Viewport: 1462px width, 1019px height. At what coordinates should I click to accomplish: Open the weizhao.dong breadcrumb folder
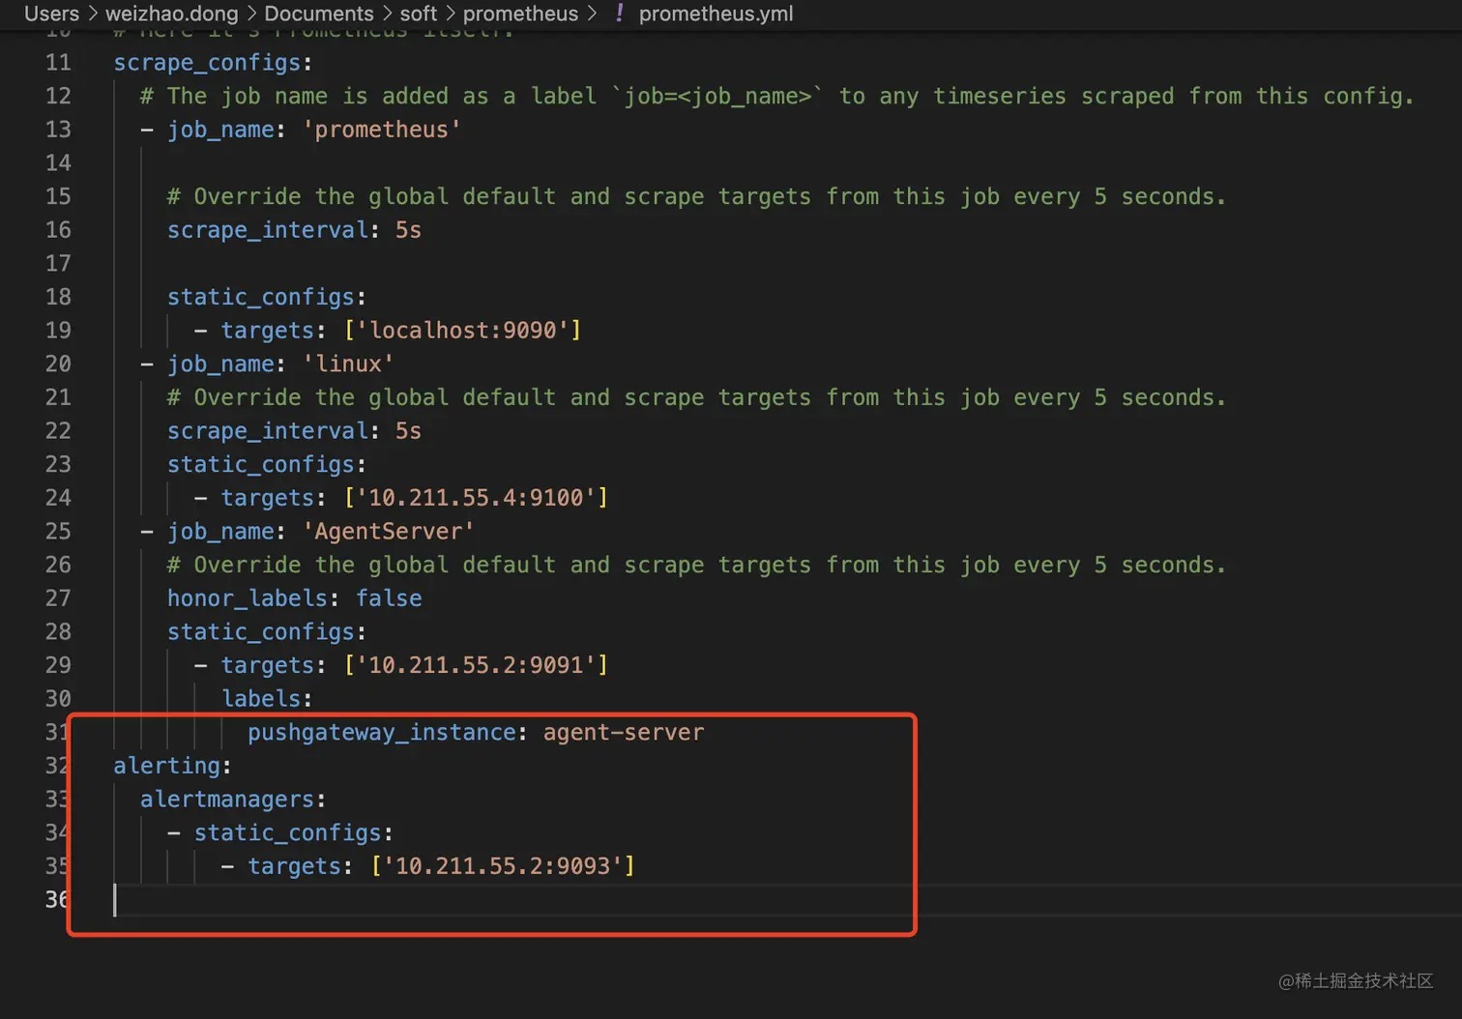pos(172,14)
